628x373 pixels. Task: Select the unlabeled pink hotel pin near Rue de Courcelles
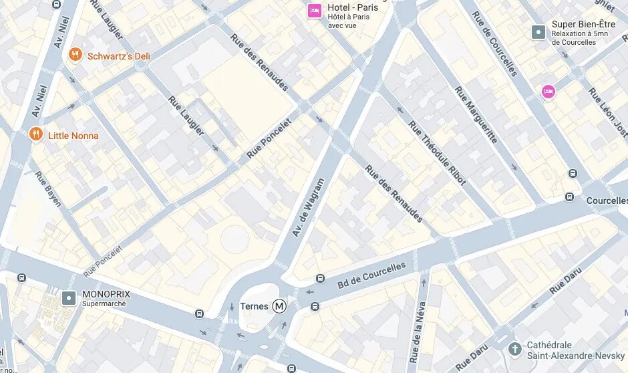point(548,92)
